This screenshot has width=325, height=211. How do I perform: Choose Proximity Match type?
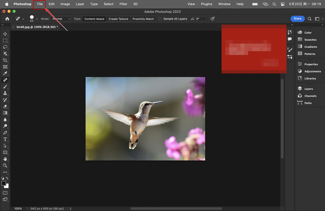143,19
